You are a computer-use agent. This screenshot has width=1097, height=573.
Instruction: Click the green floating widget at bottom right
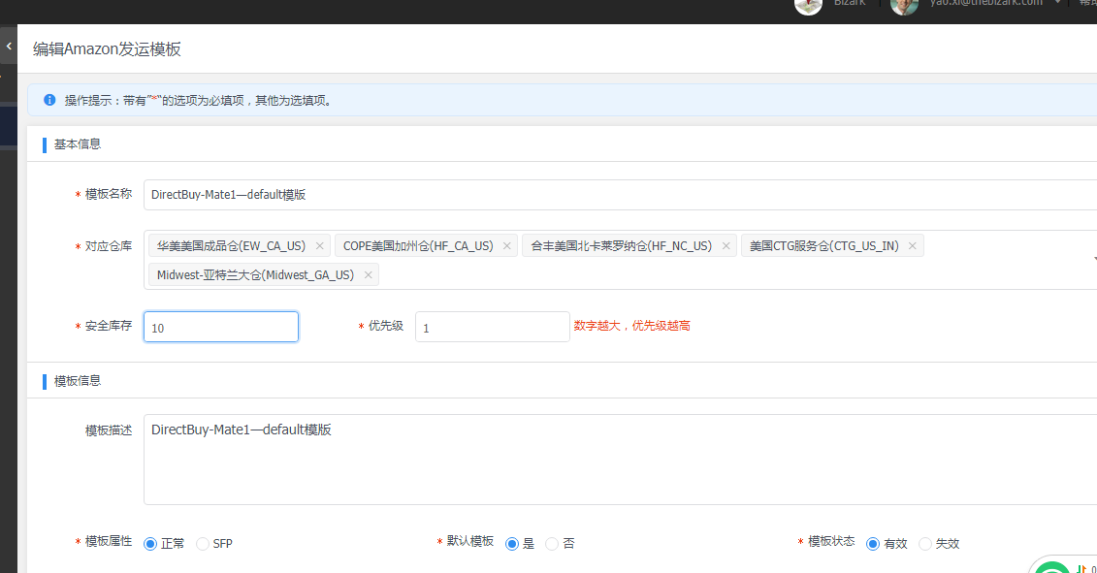pos(1053,568)
